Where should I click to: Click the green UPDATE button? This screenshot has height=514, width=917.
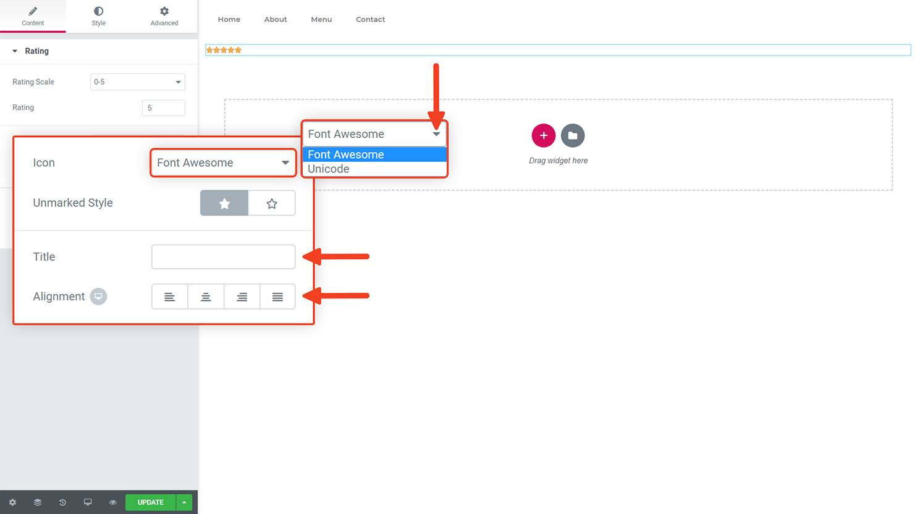[x=151, y=502]
